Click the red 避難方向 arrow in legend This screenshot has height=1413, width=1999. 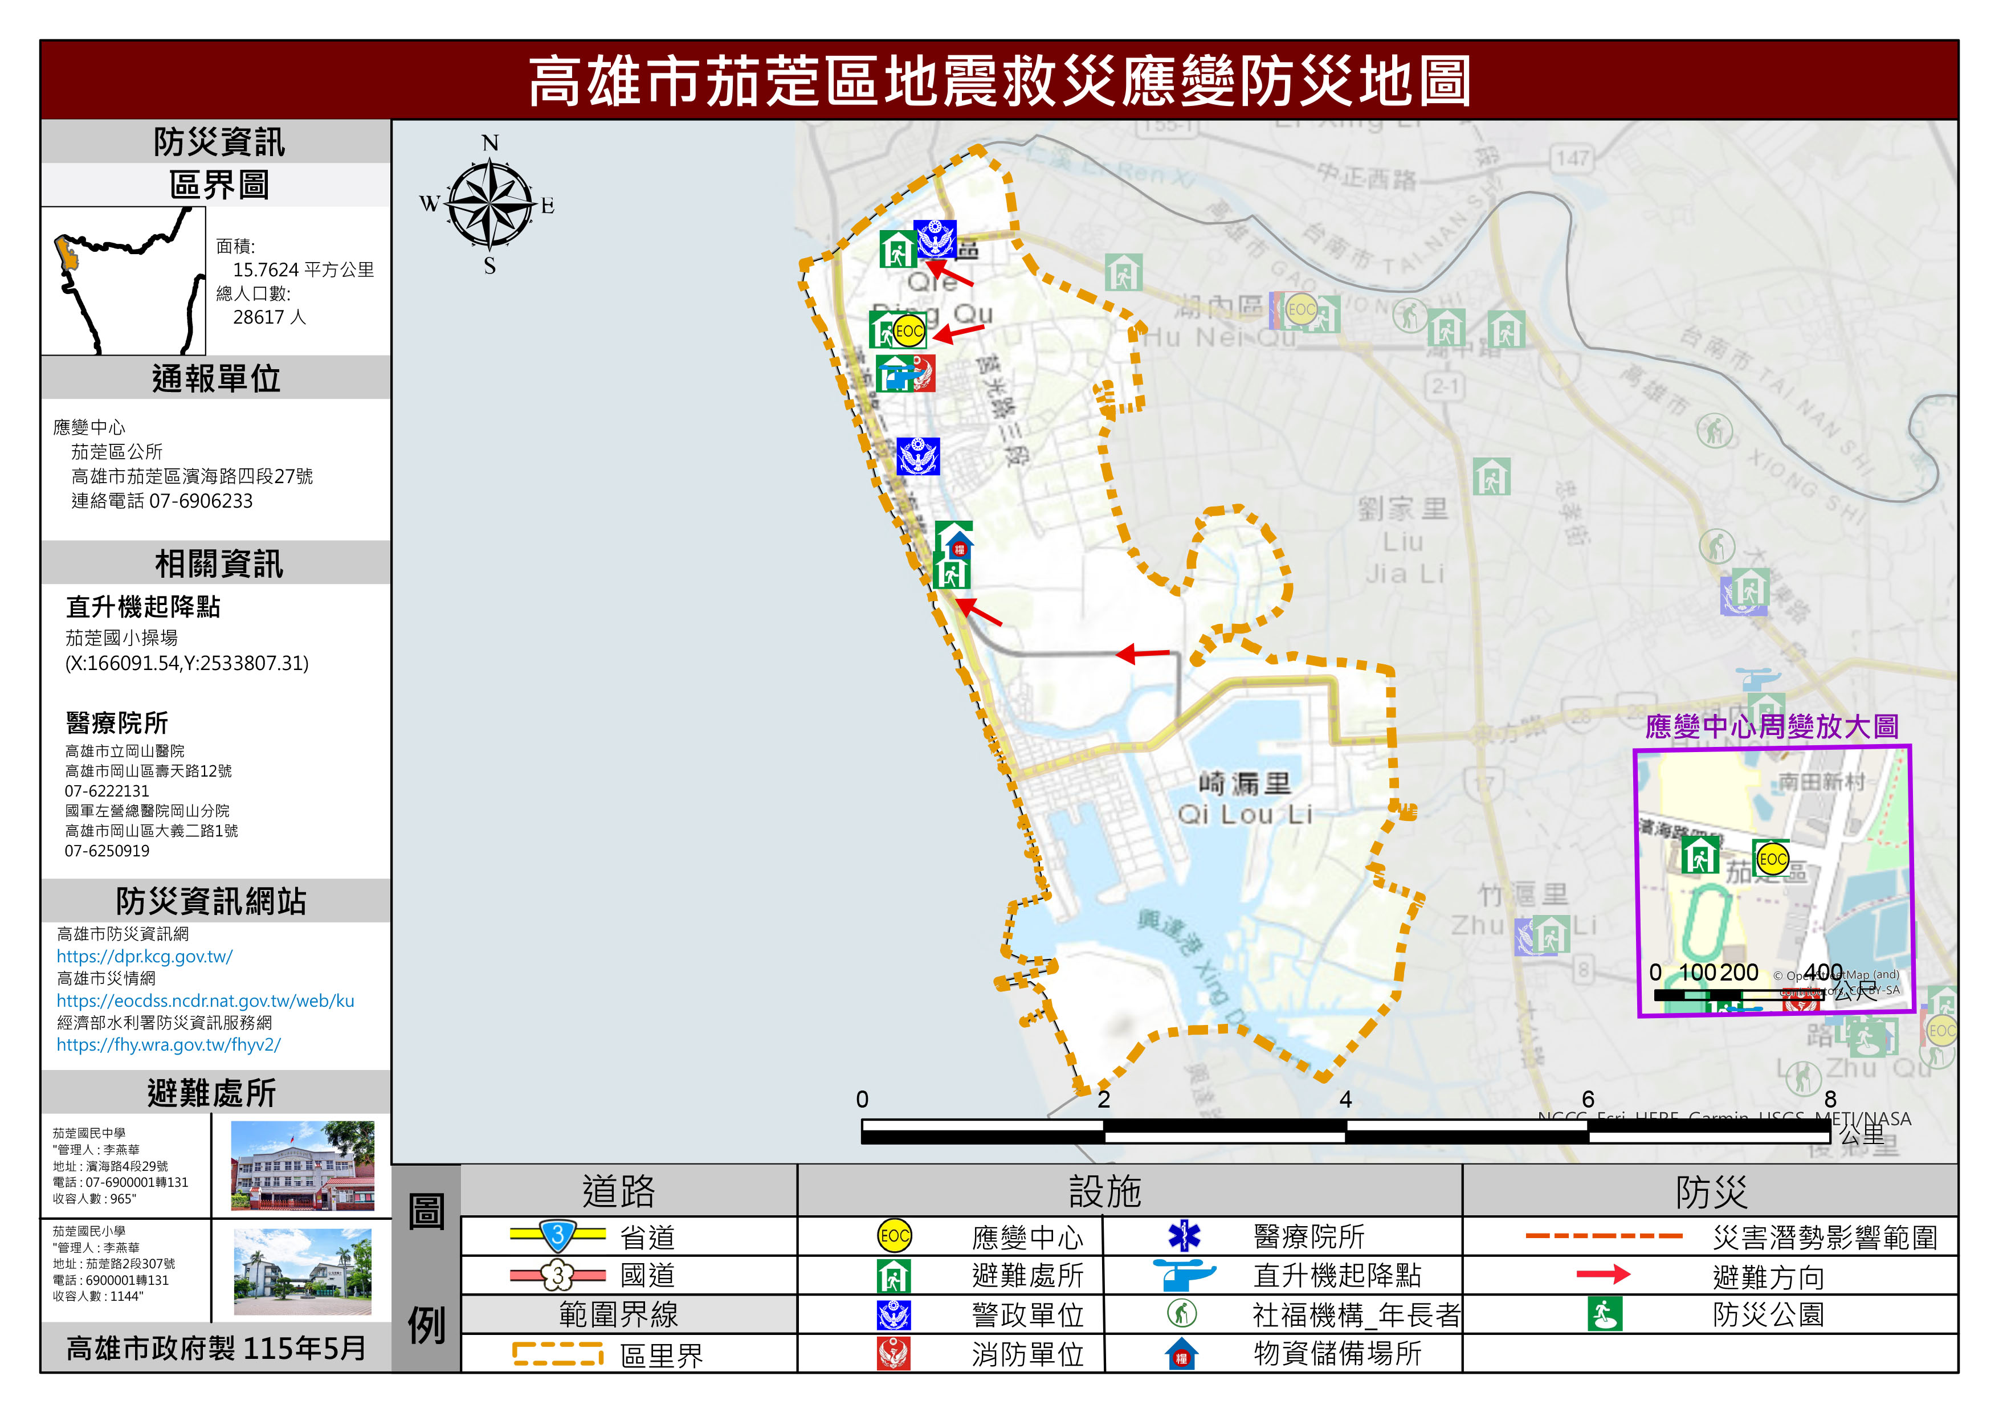click(x=1603, y=1276)
